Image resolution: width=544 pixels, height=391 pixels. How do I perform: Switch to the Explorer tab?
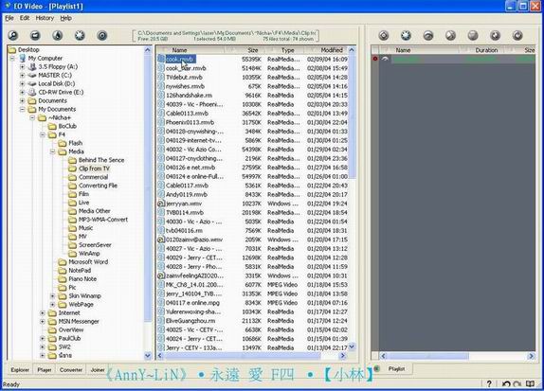click(x=20, y=370)
